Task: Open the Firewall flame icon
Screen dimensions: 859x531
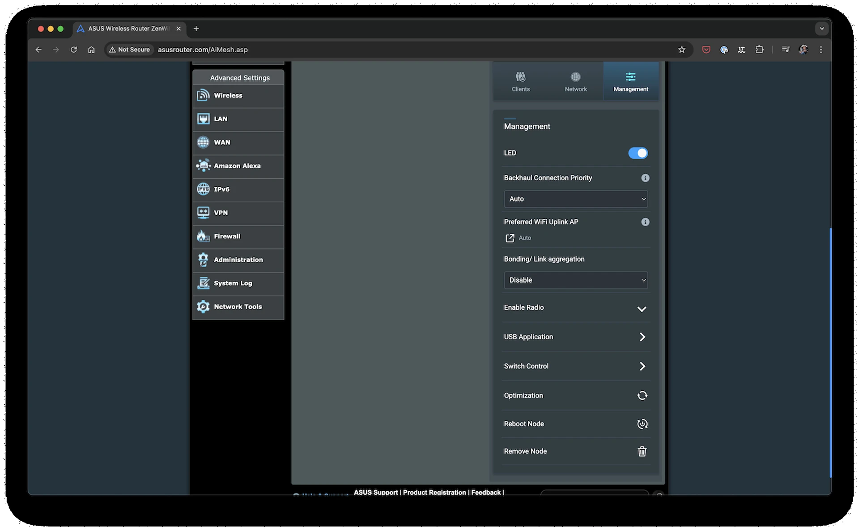Action: point(203,236)
